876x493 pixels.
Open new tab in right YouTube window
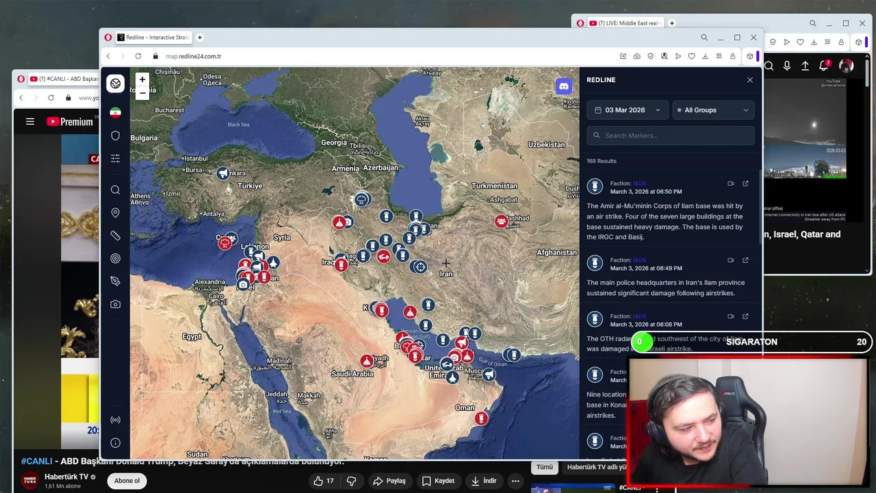pos(672,23)
